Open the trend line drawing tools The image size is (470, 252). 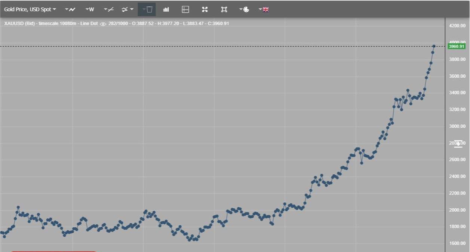(x=109, y=9)
